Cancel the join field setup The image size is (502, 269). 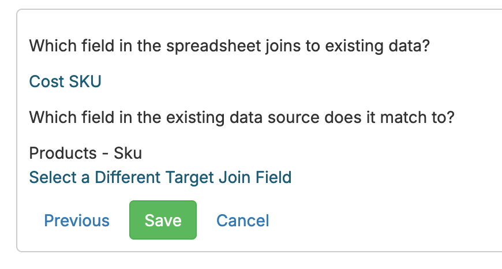click(x=242, y=221)
